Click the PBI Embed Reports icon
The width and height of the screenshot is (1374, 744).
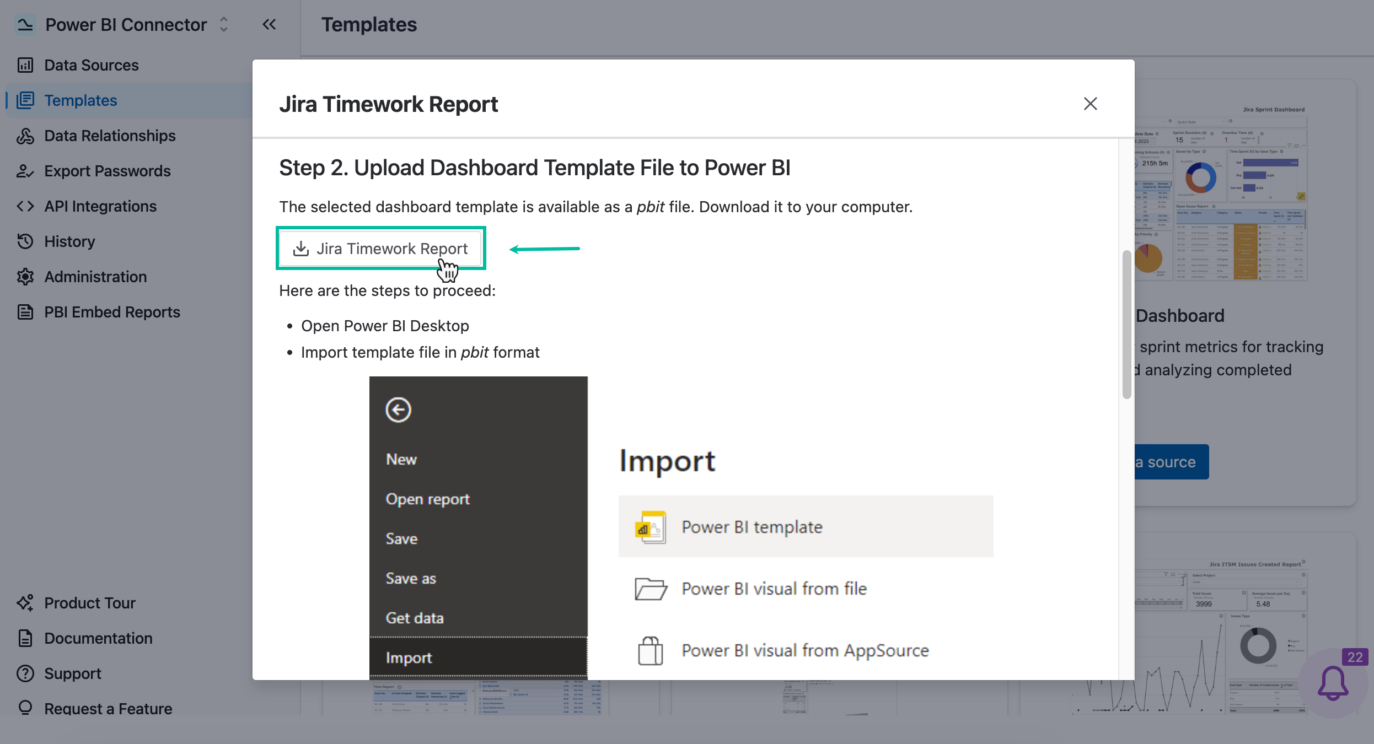pos(25,312)
